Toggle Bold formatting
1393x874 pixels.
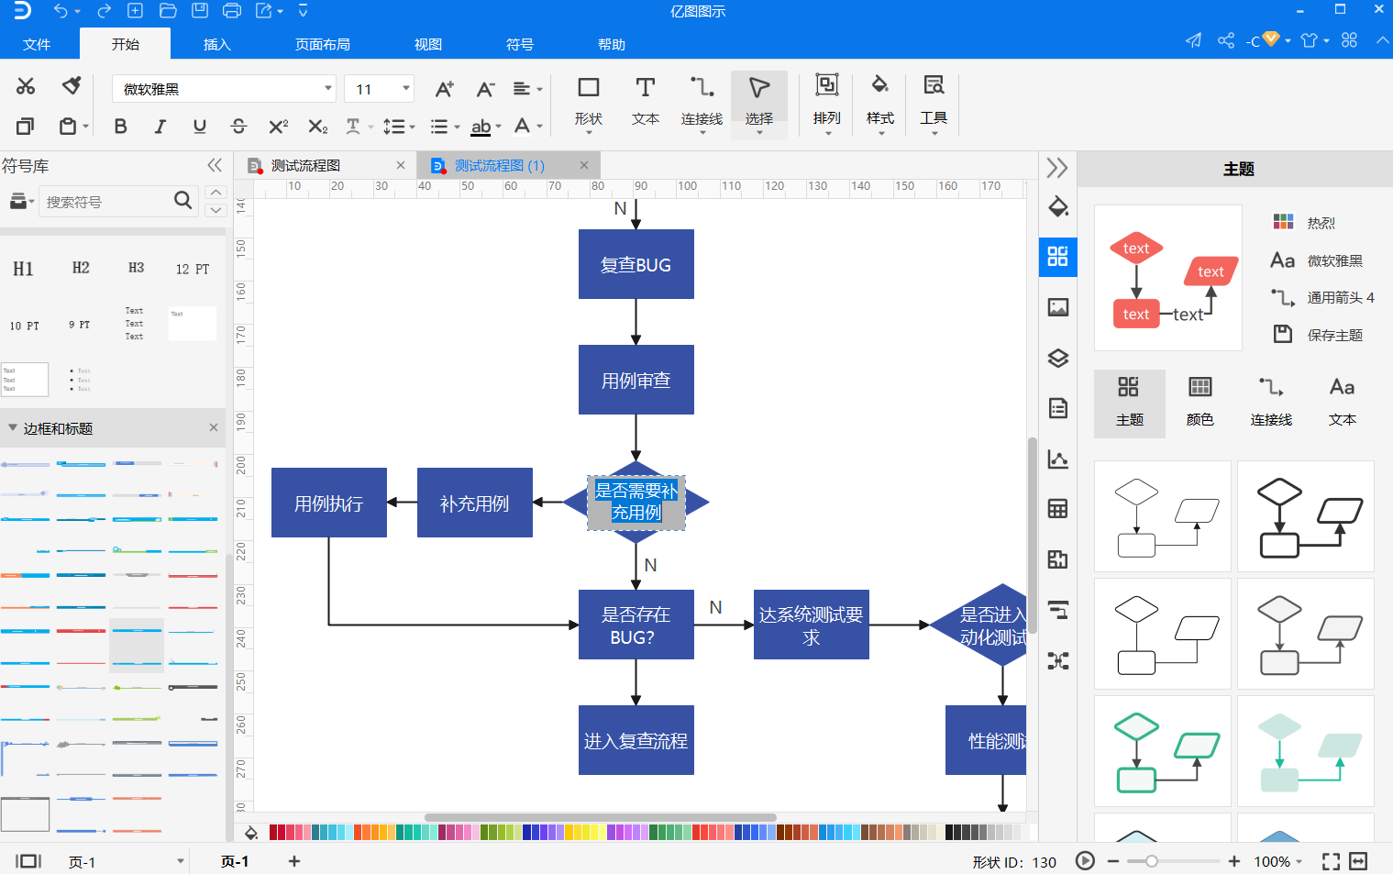pyautogui.click(x=120, y=127)
